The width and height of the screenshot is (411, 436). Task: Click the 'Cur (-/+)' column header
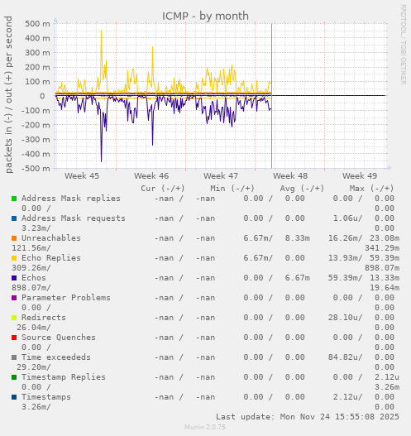point(163,189)
